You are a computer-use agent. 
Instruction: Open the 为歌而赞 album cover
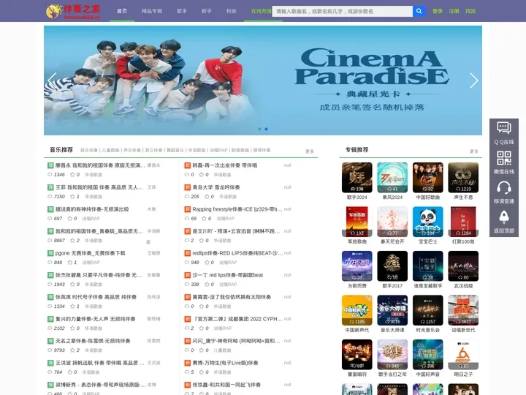[x=357, y=266]
